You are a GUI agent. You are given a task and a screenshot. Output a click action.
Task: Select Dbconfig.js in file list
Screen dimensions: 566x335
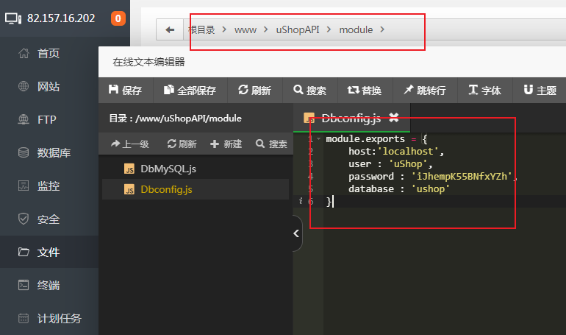pos(196,189)
